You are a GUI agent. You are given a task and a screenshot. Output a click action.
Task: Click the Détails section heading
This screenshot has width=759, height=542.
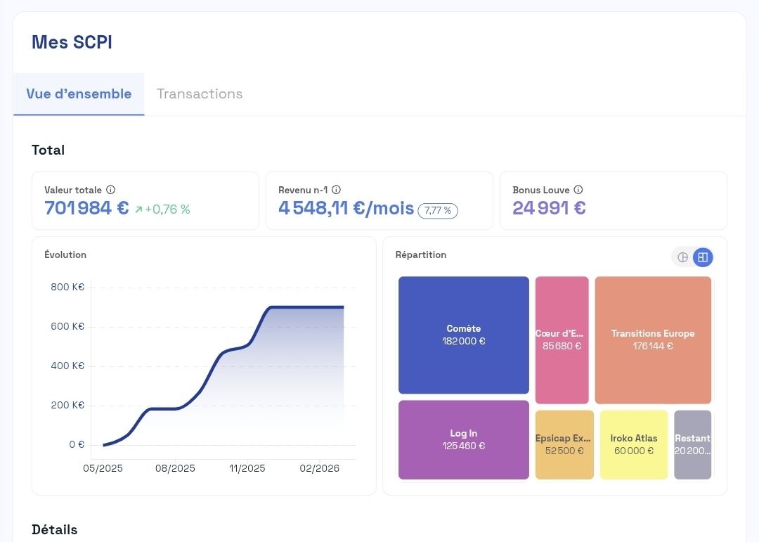(x=54, y=529)
